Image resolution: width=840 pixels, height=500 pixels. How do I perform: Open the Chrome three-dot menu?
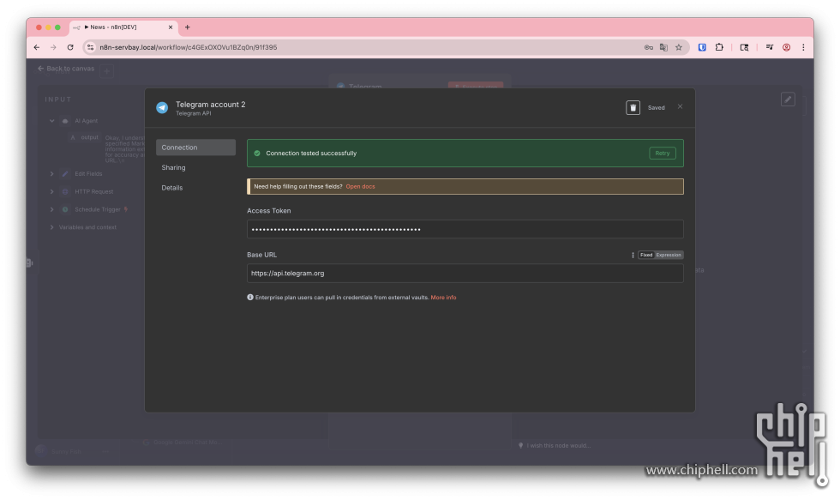803,47
